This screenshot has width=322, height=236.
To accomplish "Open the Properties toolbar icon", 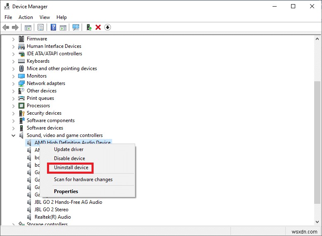I will (41, 27).
